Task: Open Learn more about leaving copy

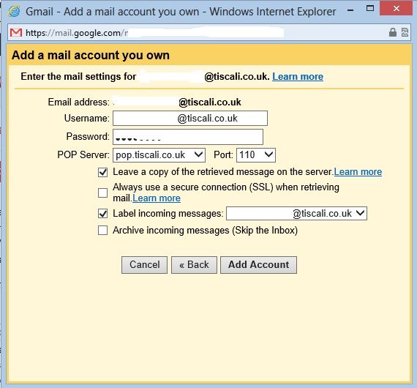Action: click(x=358, y=172)
